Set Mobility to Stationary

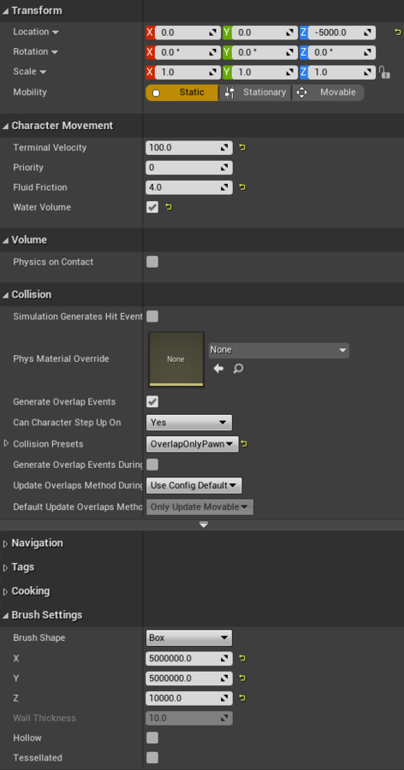coord(255,92)
